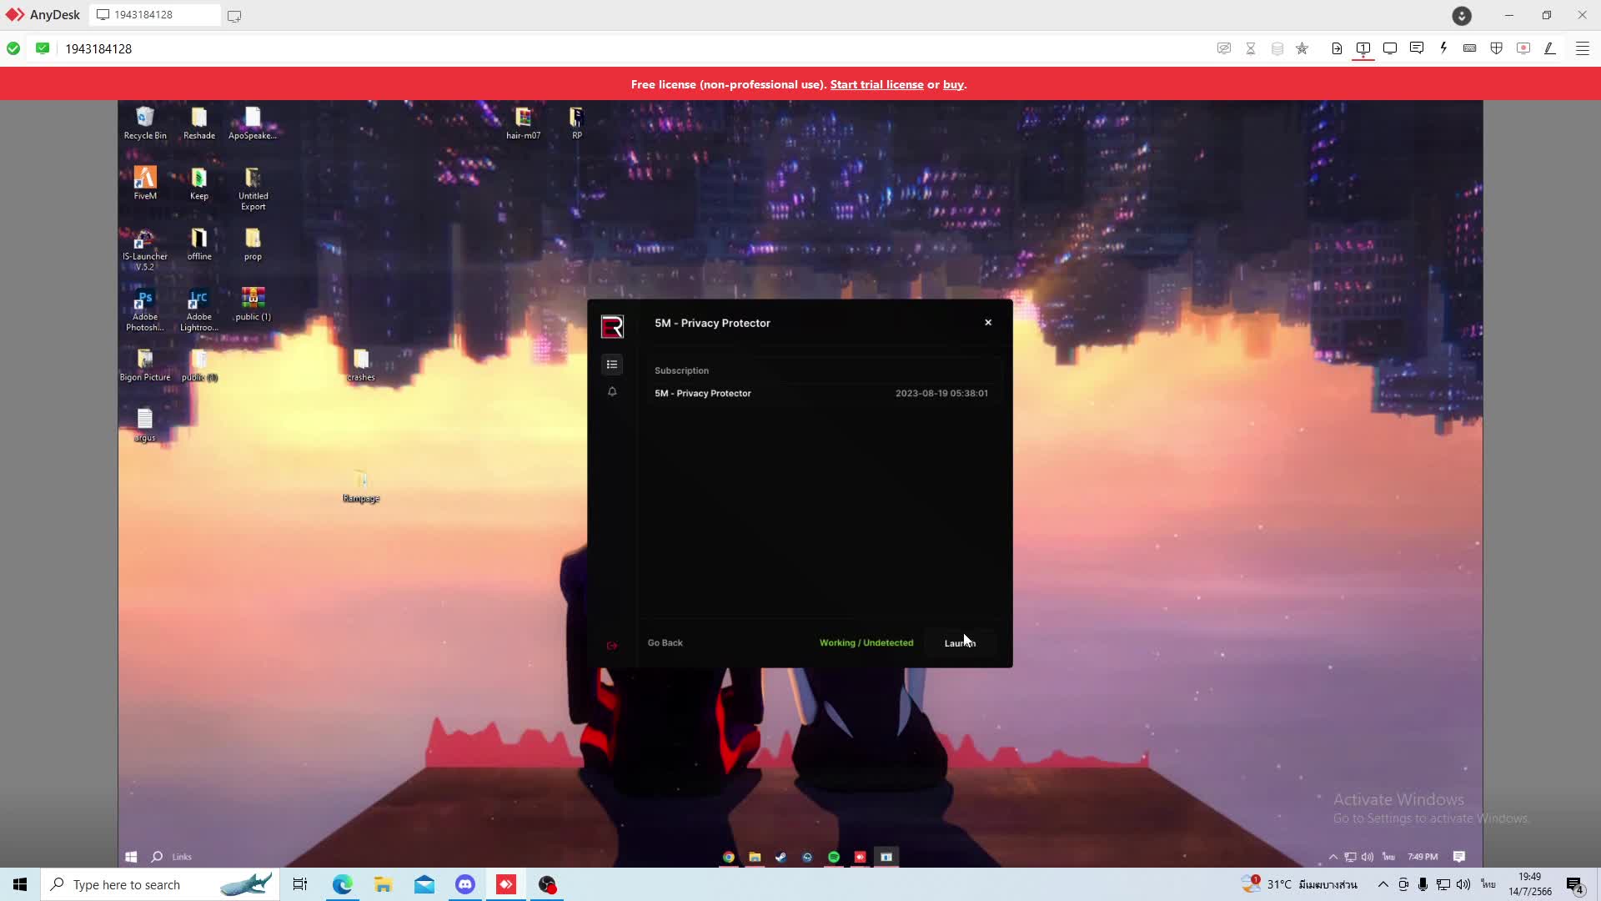Open the Windows Start menu
Screen dimensions: 1601x901
19,884
